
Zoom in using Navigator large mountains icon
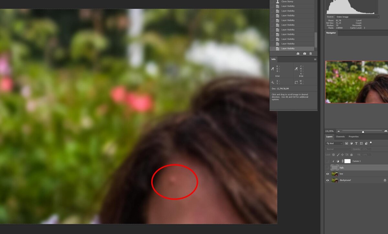[x=385, y=131]
